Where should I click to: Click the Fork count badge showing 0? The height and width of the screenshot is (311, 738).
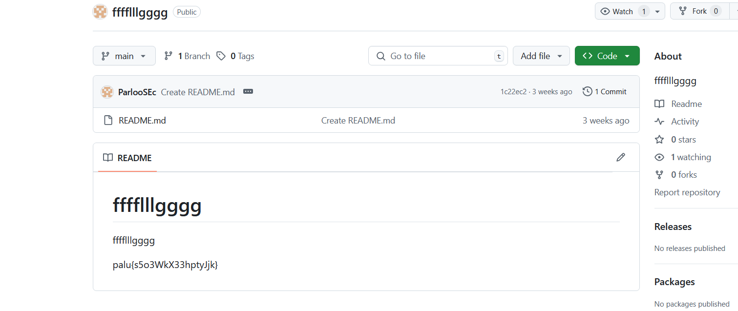tap(716, 11)
